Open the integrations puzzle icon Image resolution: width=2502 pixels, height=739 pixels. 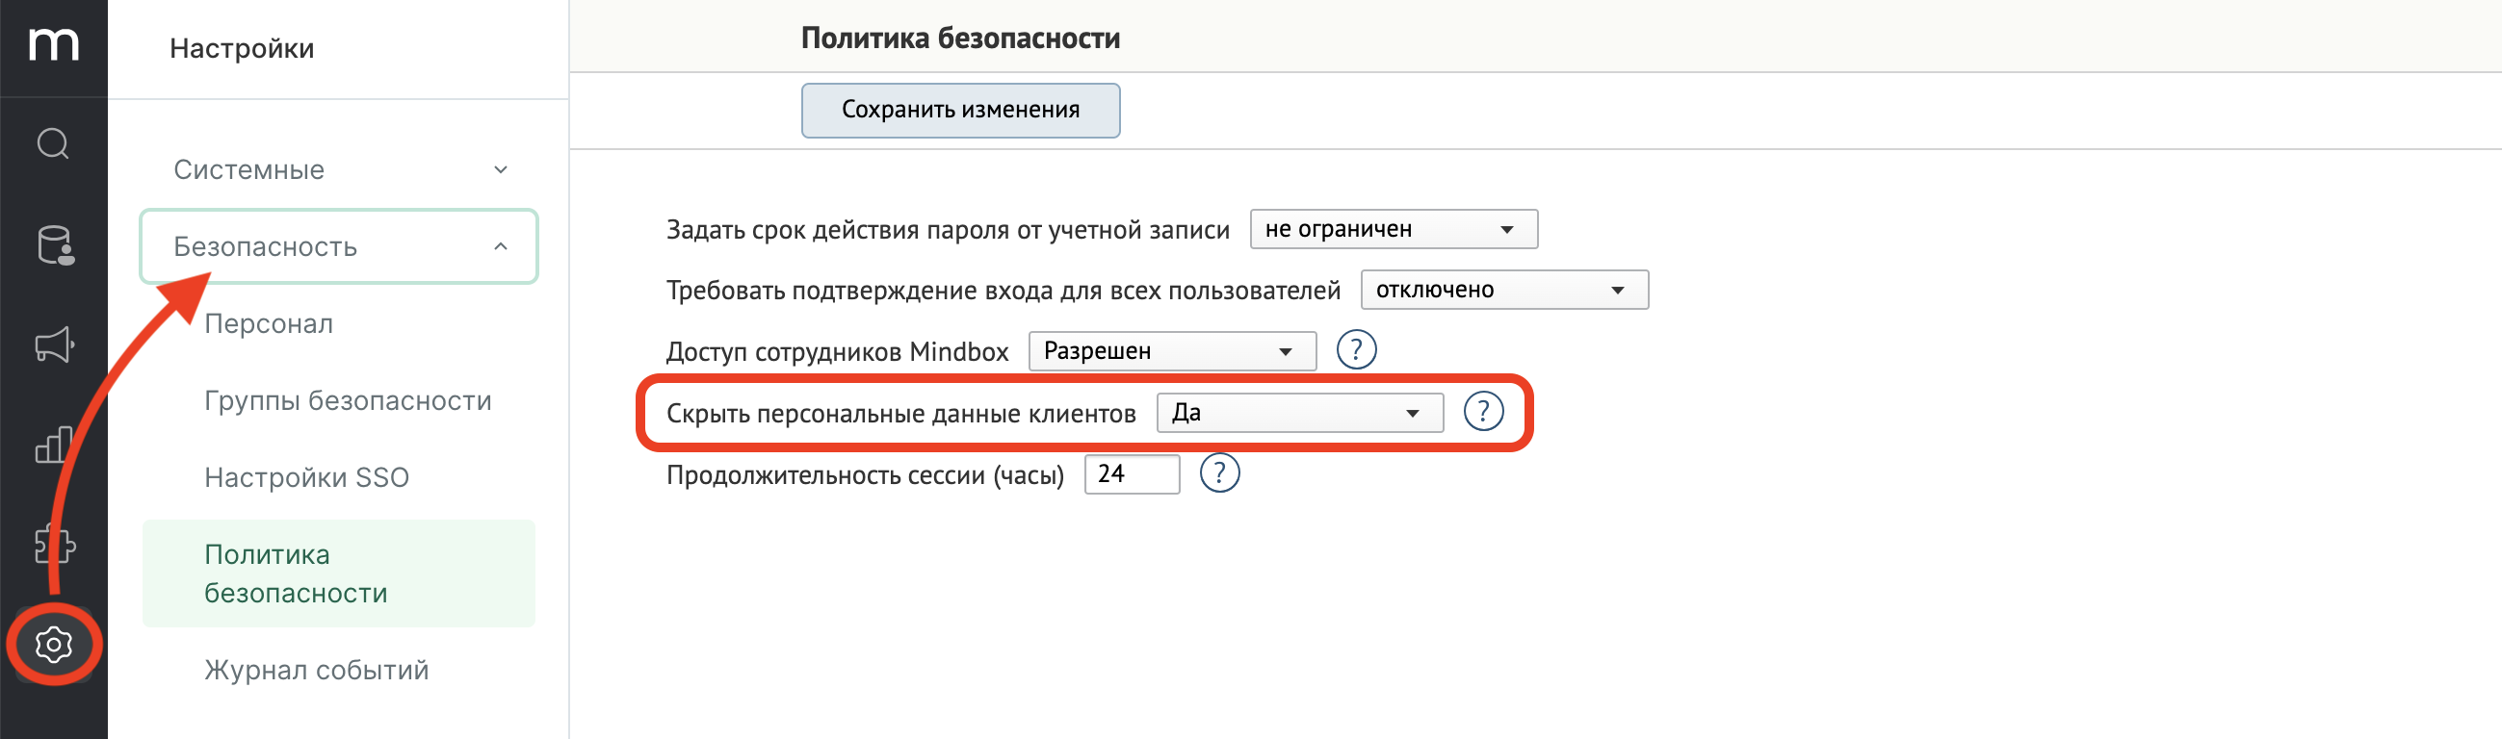coord(54,544)
